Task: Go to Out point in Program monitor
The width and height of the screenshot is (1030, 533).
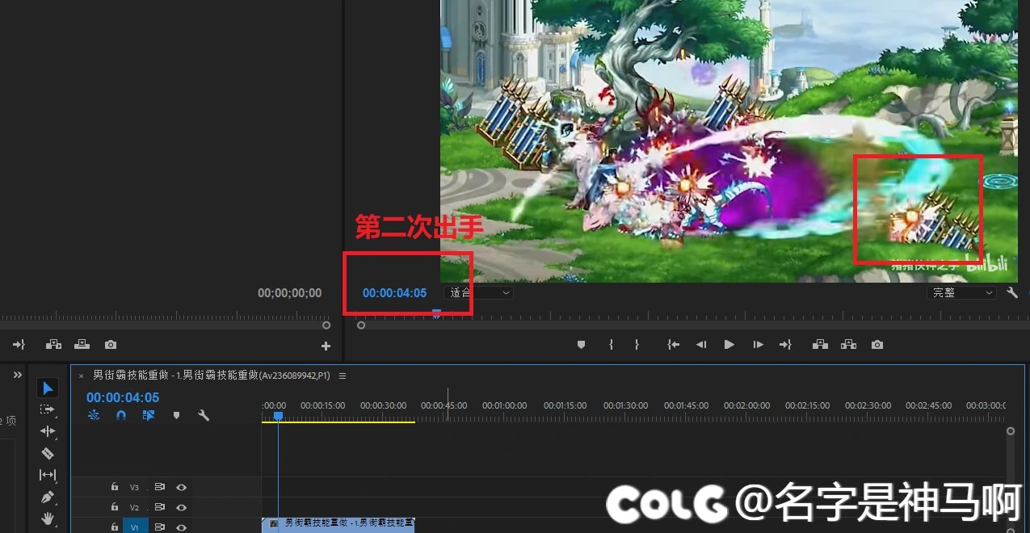Action: point(785,345)
